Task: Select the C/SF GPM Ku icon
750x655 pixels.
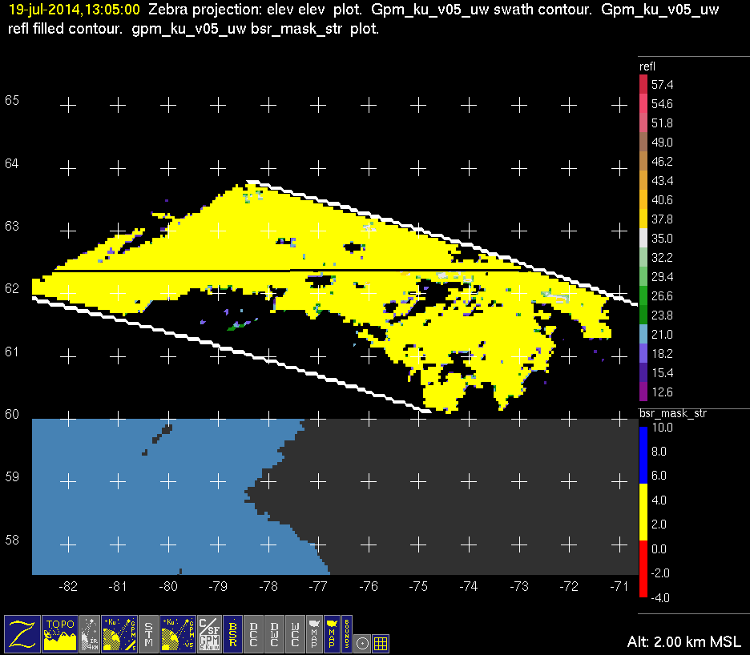Action: tap(209, 633)
